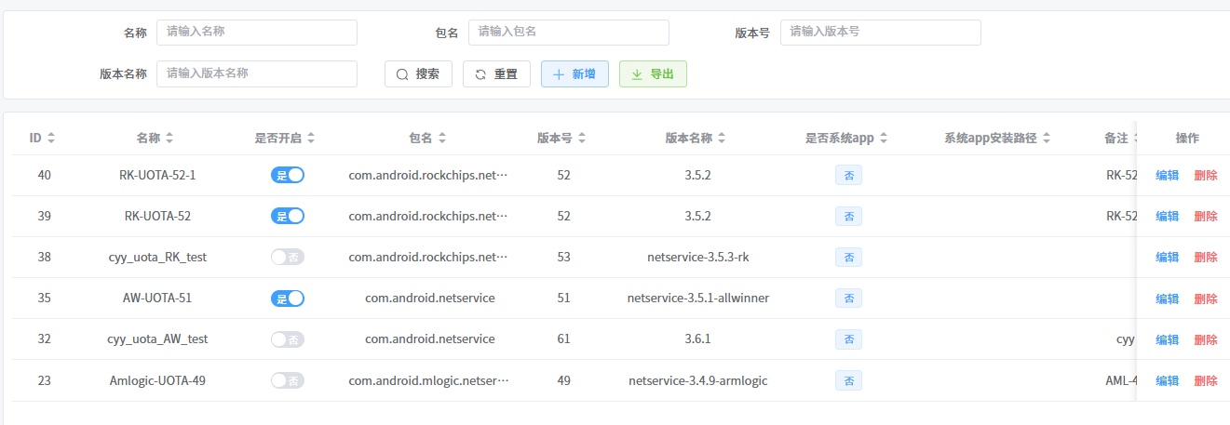Delete the cyy_uota_AW_test row

1206,339
